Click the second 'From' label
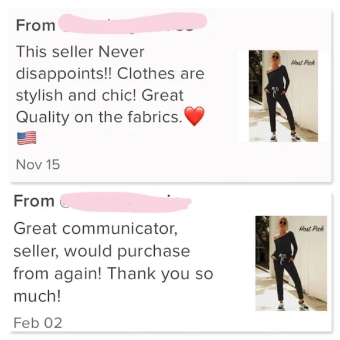Image resolution: width=340 pixels, height=340 pixels. click(34, 201)
